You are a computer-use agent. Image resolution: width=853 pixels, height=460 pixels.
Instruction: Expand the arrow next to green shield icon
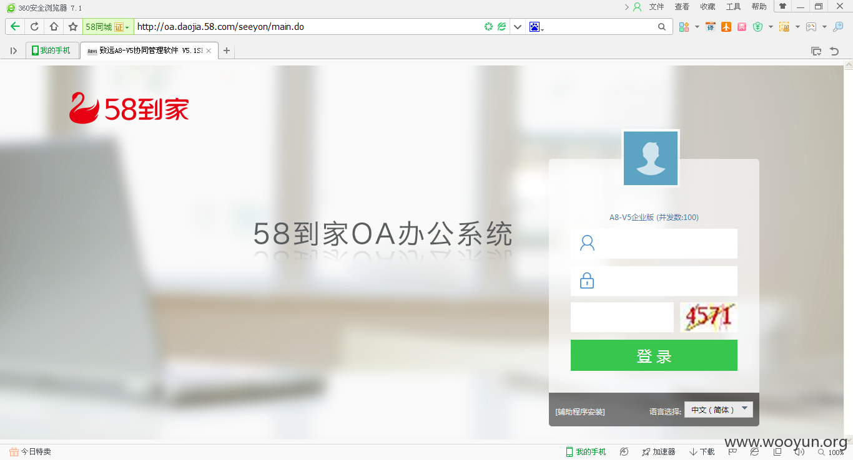(771, 27)
